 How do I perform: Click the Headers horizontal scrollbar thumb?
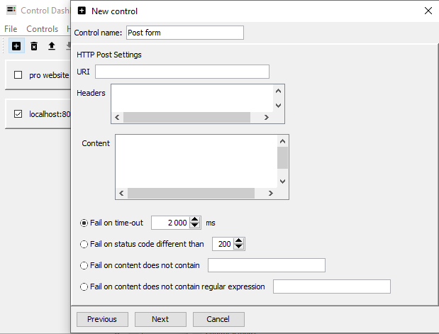pos(187,117)
